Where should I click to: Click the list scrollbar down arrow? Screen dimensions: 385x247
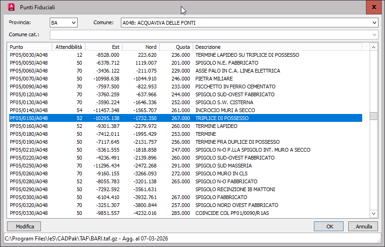click(373, 214)
